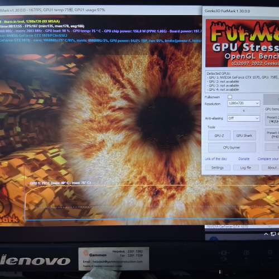Select the 'GPU 4: not available' row
The width and height of the screenshot is (279, 279).
tap(223, 89)
